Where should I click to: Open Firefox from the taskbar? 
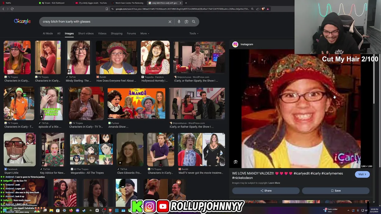pos(71,210)
